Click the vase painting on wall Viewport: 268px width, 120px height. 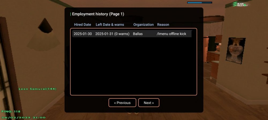pos(236,50)
